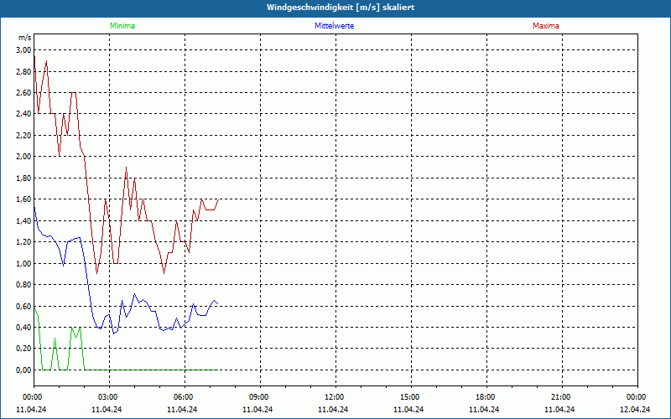The width and height of the screenshot is (671, 419).
Task: Click the 0,40 y-axis value
Action: coord(23,328)
